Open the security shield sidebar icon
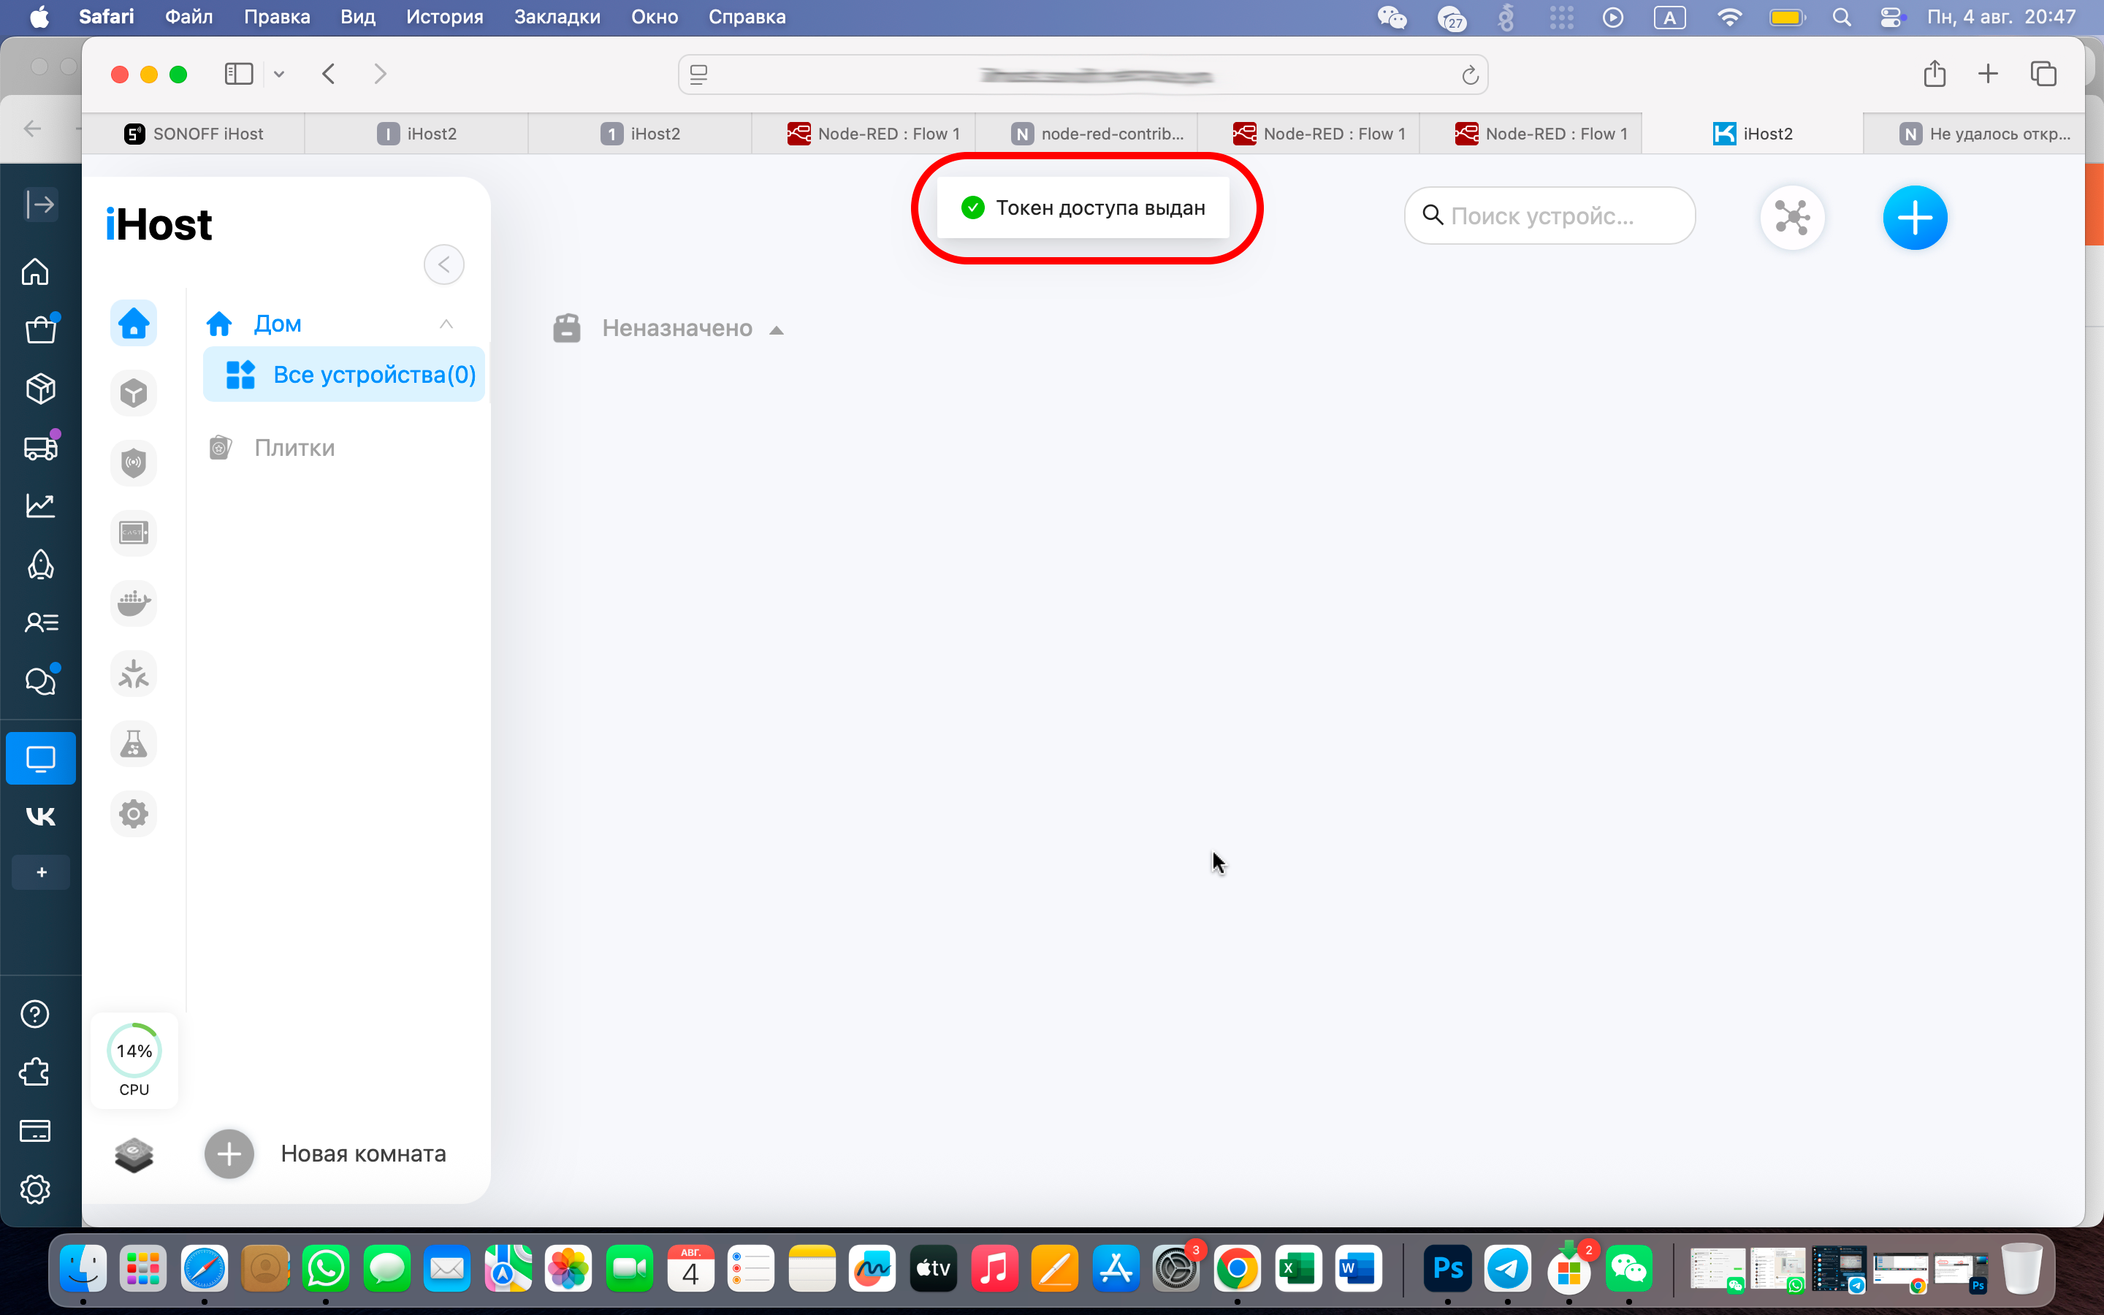This screenshot has width=2104, height=1315. [133, 462]
